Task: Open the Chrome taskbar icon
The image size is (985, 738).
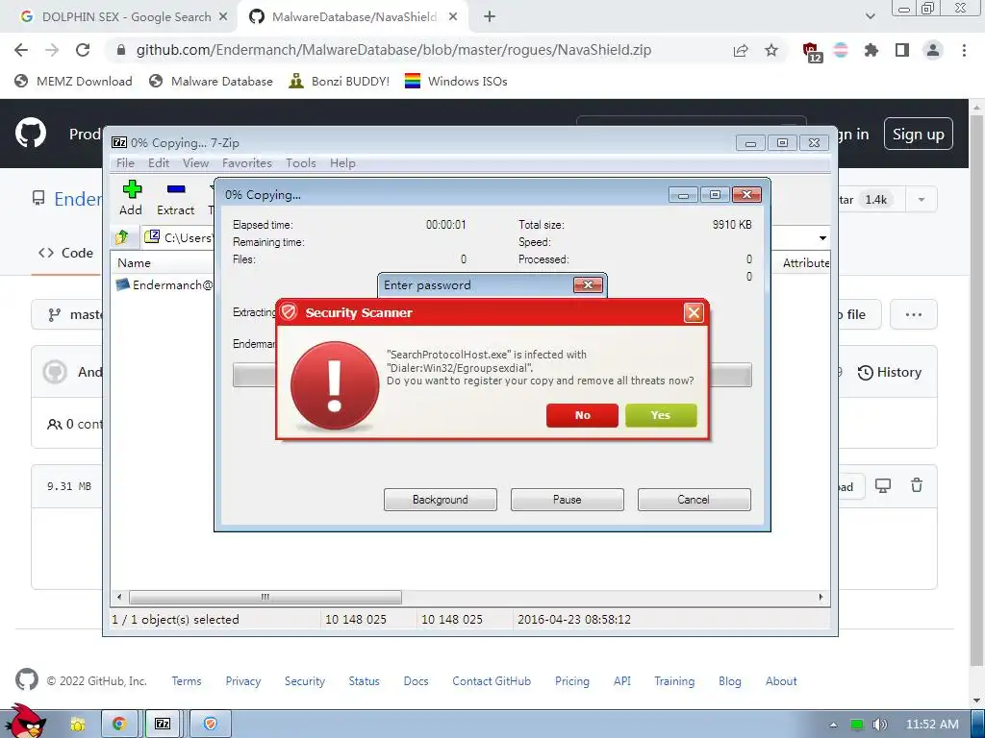Action: [119, 725]
